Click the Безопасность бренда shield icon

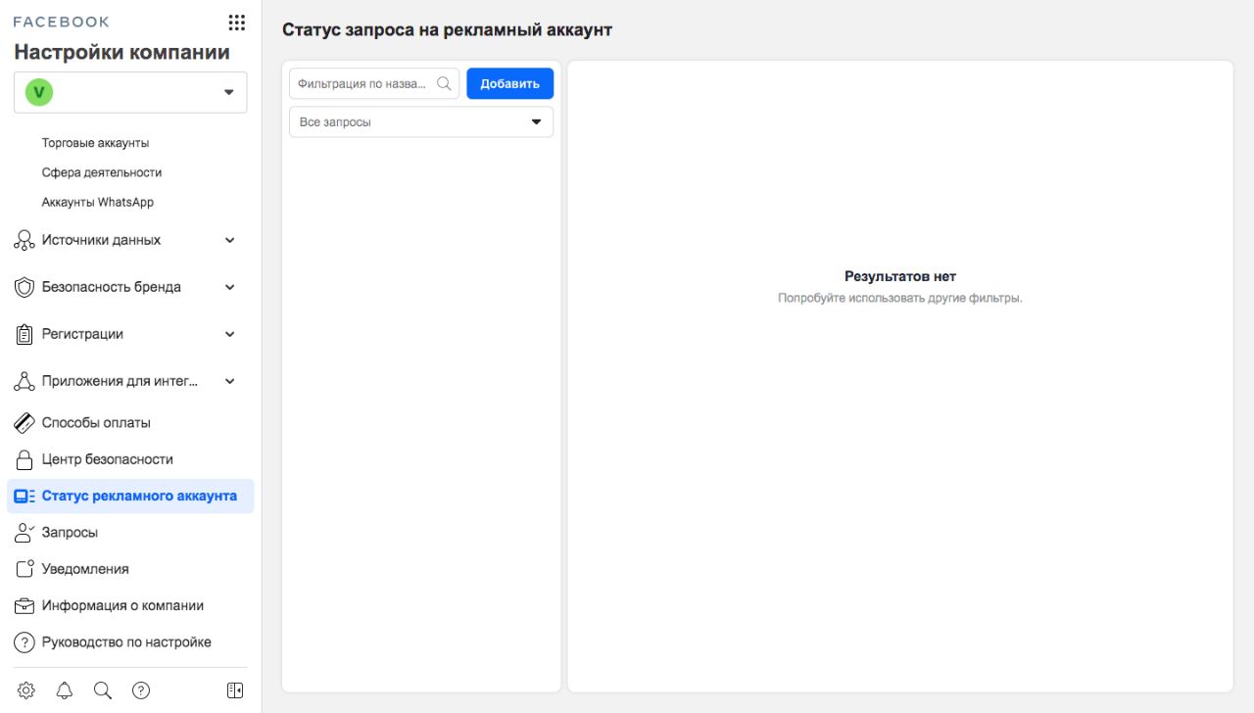[x=24, y=287]
